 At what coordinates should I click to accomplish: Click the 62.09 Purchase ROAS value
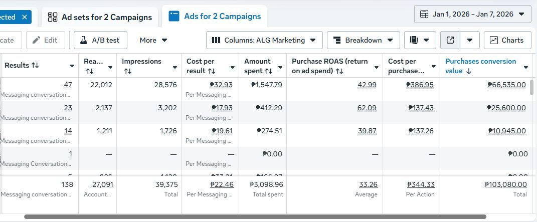pos(367,108)
